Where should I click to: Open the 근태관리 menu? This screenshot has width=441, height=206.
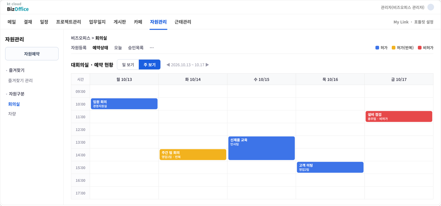pos(183,22)
